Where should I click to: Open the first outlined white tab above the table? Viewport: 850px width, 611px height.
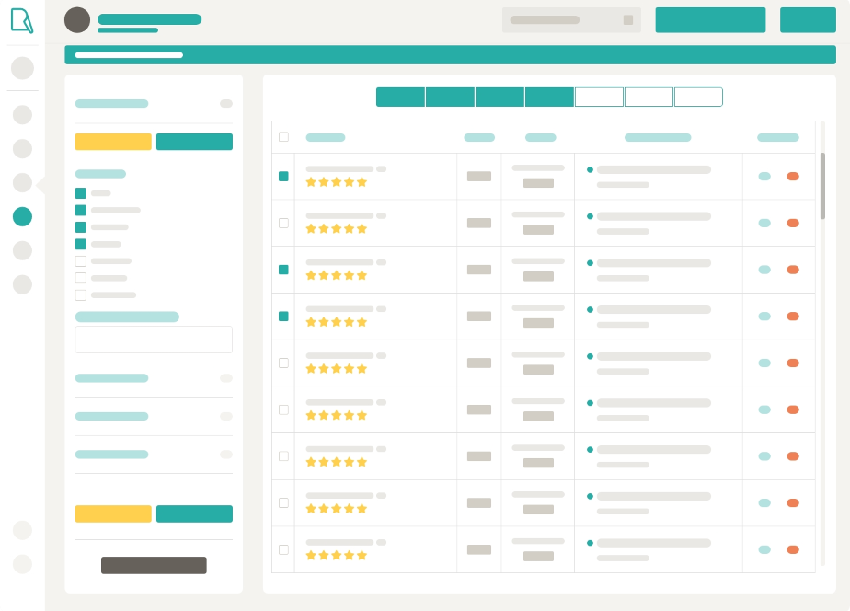click(599, 97)
